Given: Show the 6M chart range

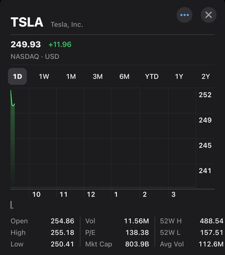Looking at the screenshot, I should point(124,76).
